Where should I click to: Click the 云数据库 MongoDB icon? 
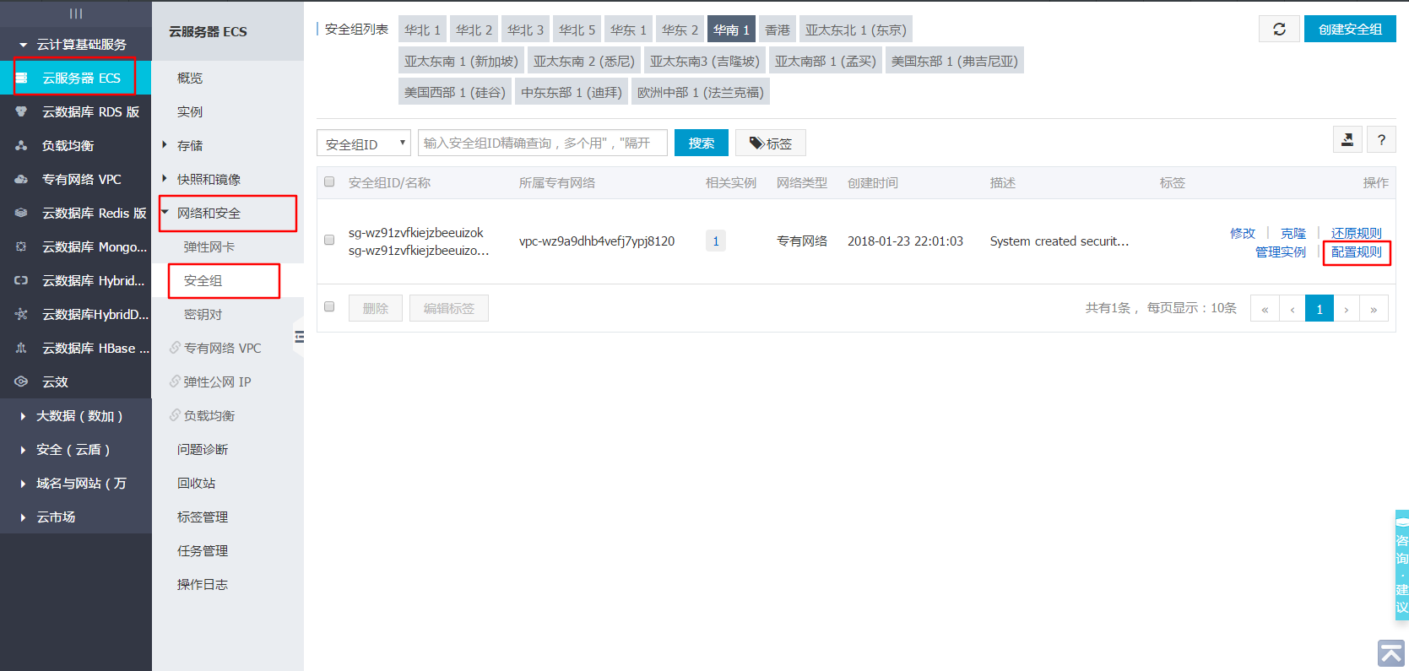pos(22,246)
